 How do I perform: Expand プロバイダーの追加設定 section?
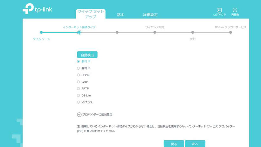pyautogui.click(x=79, y=115)
